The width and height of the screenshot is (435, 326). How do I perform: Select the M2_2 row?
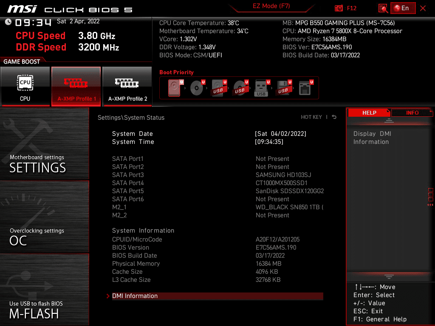217,215
